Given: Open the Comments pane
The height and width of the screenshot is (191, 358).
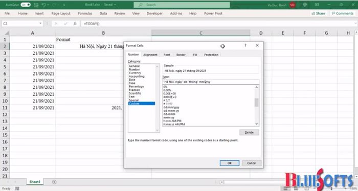Looking at the screenshot, I should pos(343,13).
